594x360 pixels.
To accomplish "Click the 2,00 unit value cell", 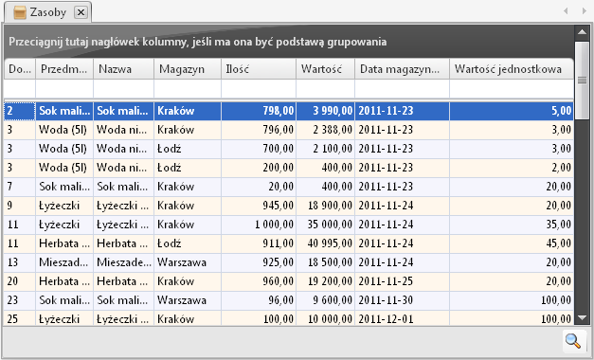I will 512,168.
